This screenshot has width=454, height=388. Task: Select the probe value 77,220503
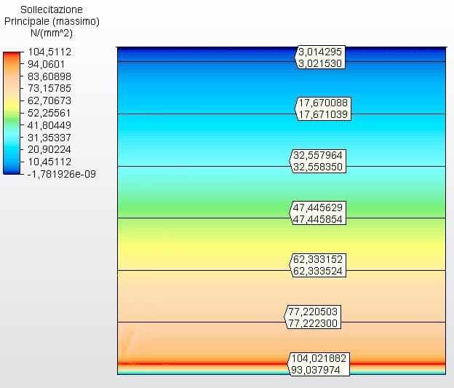pos(313,312)
